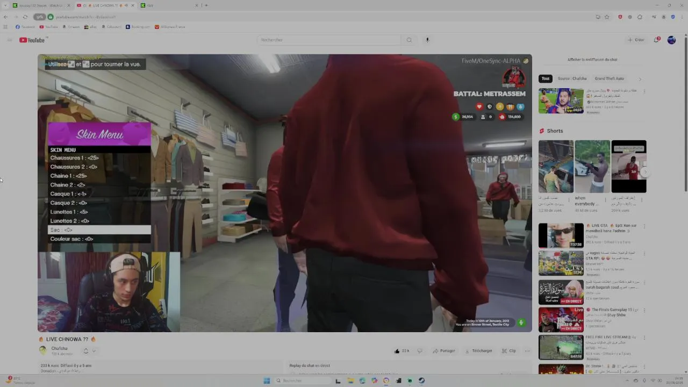Select the Tout filter chip

(546, 78)
